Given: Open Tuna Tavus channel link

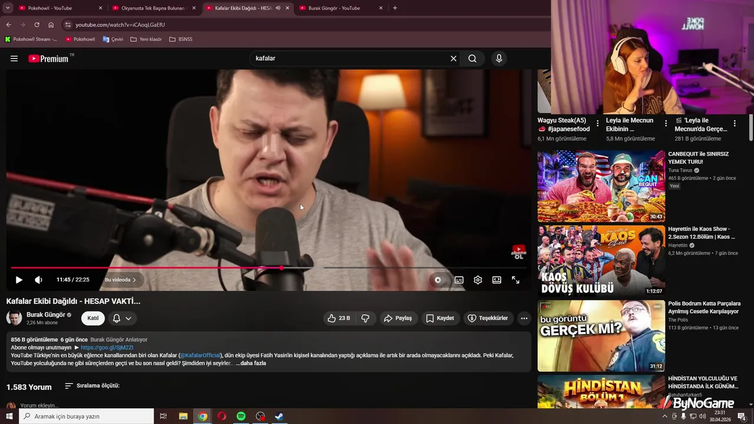Looking at the screenshot, I should pyautogui.click(x=680, y=170).
